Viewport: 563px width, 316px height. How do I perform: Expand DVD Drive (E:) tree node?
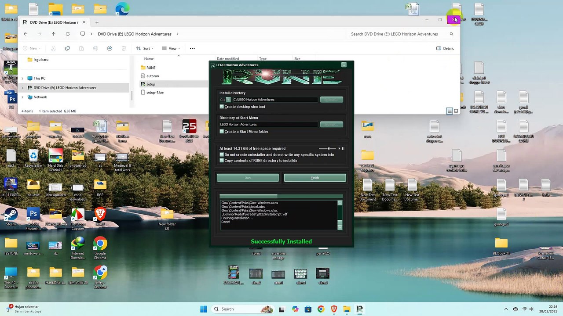22,88
